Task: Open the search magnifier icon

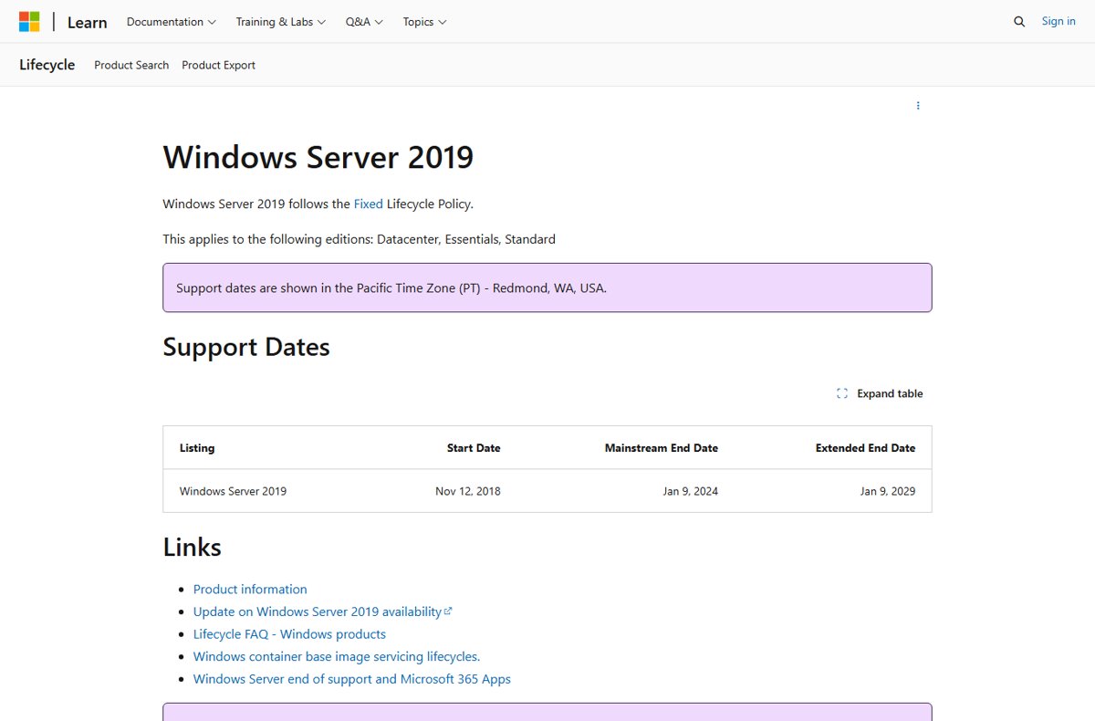Action: [x=1019, y=22]
